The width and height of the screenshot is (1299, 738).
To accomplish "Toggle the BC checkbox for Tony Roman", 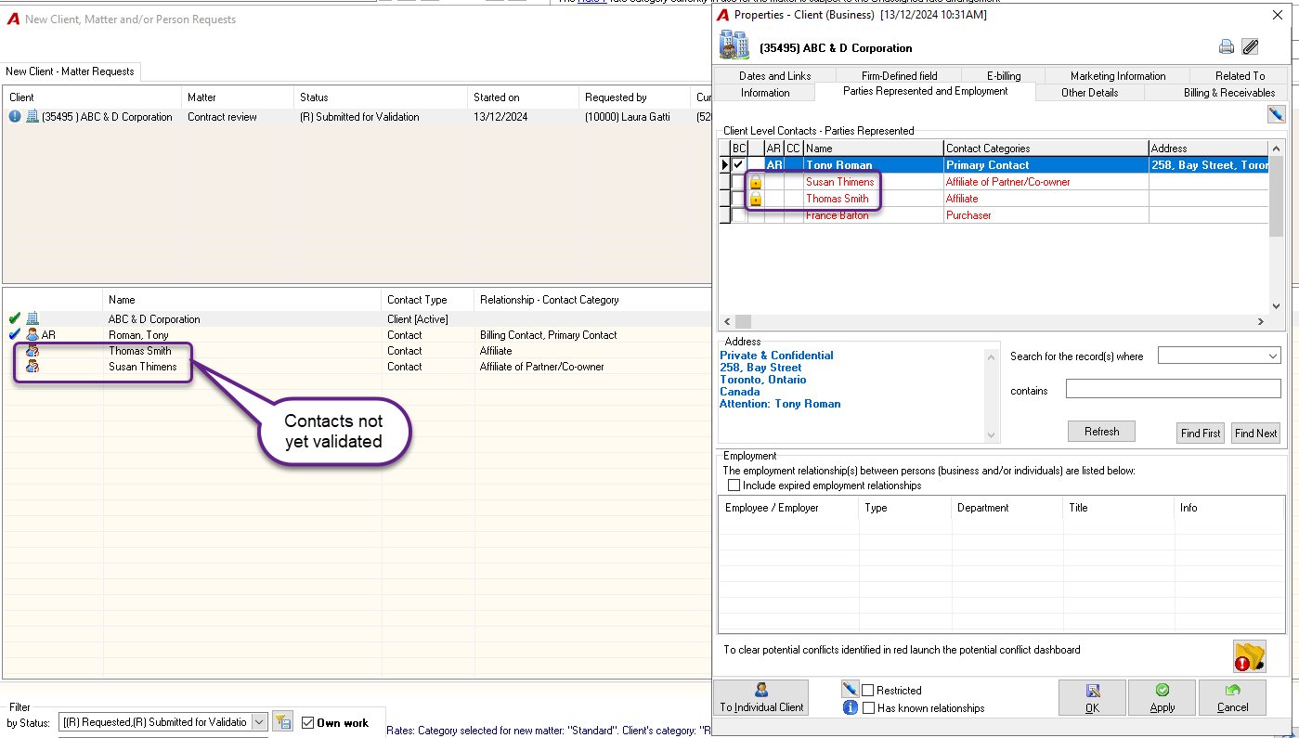I will point(738,165).
